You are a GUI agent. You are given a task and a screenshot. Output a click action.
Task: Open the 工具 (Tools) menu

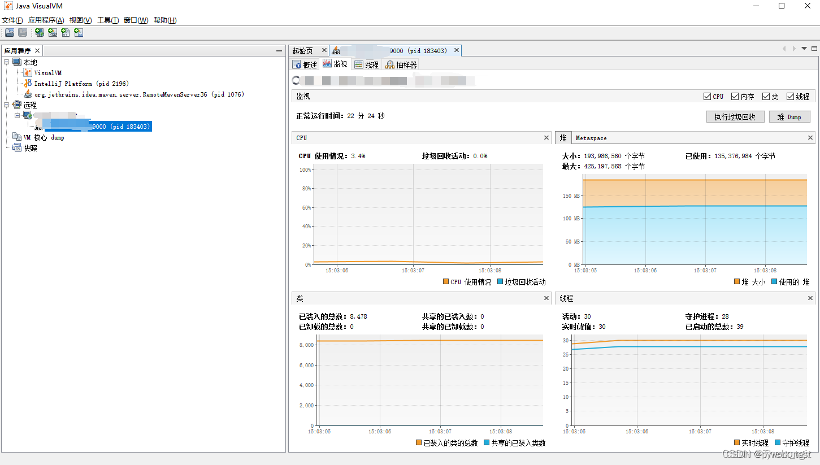(107, 20)
